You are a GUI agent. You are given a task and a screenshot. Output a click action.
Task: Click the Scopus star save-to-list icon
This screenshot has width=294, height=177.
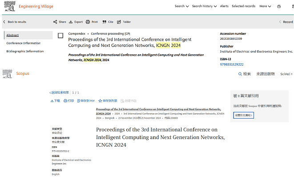click(x=100, y=101)
